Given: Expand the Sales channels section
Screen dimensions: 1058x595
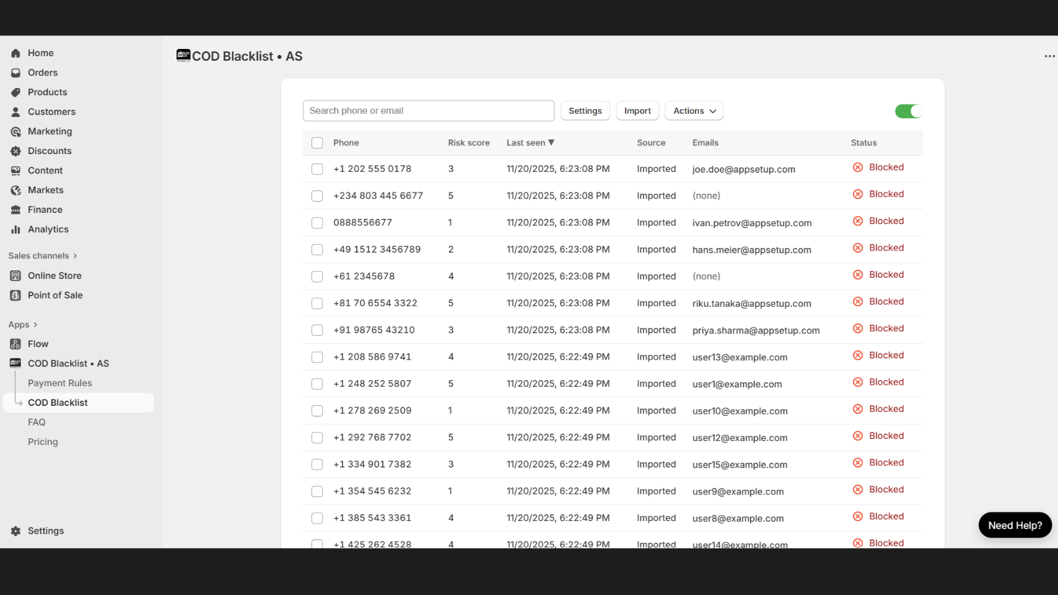Looking at the screenshot, I should [42, 256].
